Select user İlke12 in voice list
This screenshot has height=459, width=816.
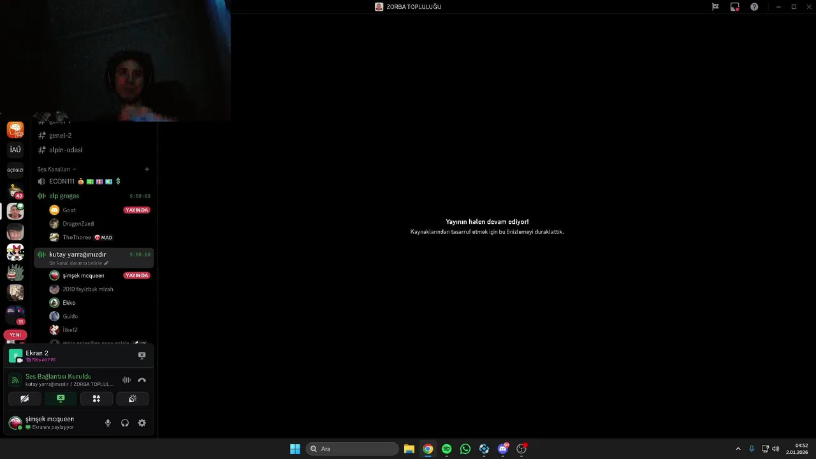coord(70,330)
